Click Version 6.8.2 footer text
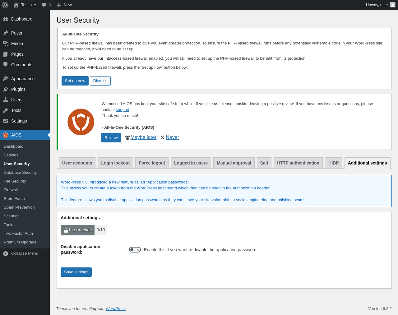The image size is (398, 315). [x=380, y=309]
